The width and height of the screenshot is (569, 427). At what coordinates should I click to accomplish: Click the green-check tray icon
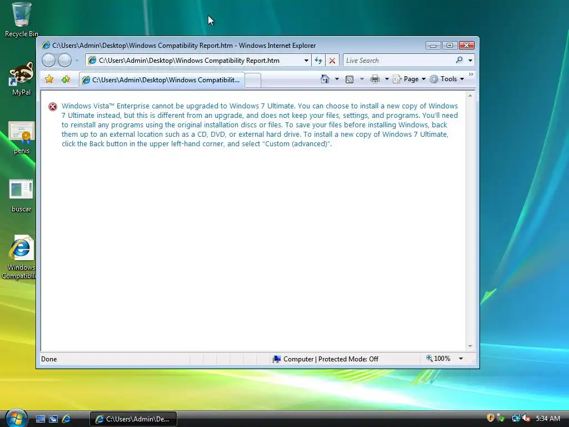point(501,418)
